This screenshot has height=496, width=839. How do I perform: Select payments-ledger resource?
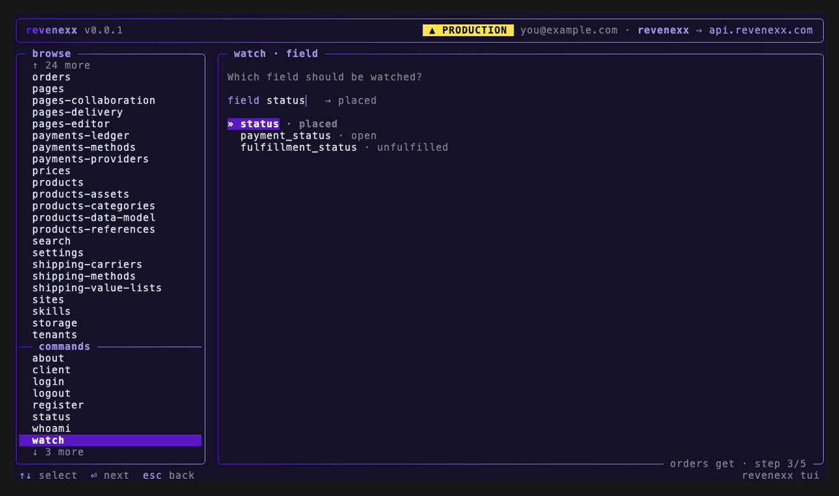(81, 135)
